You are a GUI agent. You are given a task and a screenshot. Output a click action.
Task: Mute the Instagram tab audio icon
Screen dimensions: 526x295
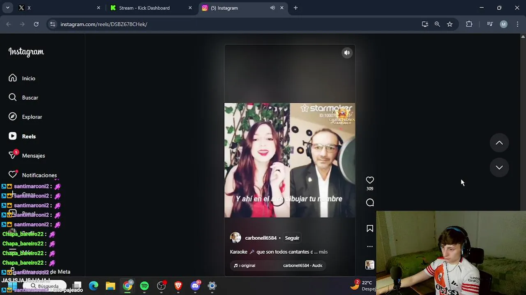[x=272, y=8]
